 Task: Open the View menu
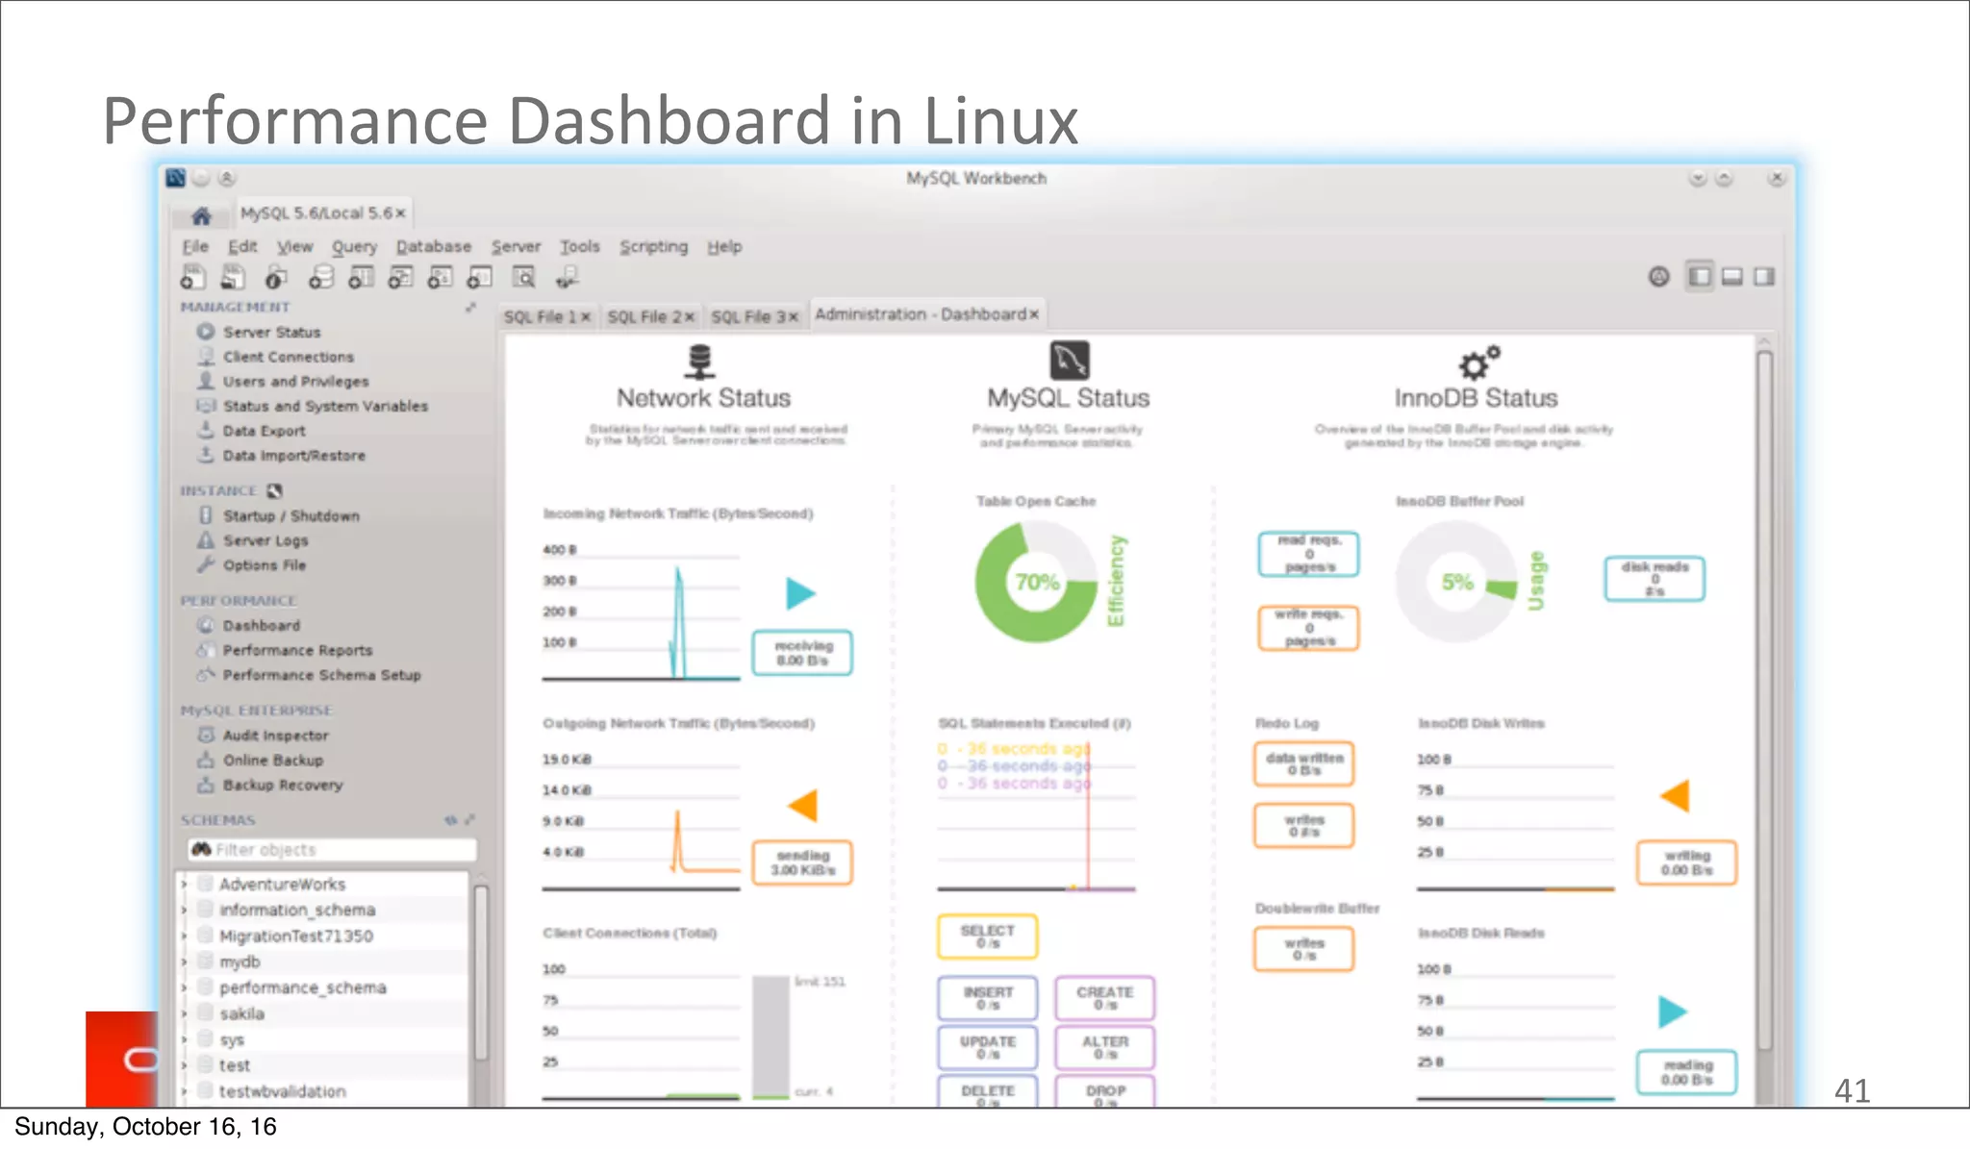[x=295, y=247]
